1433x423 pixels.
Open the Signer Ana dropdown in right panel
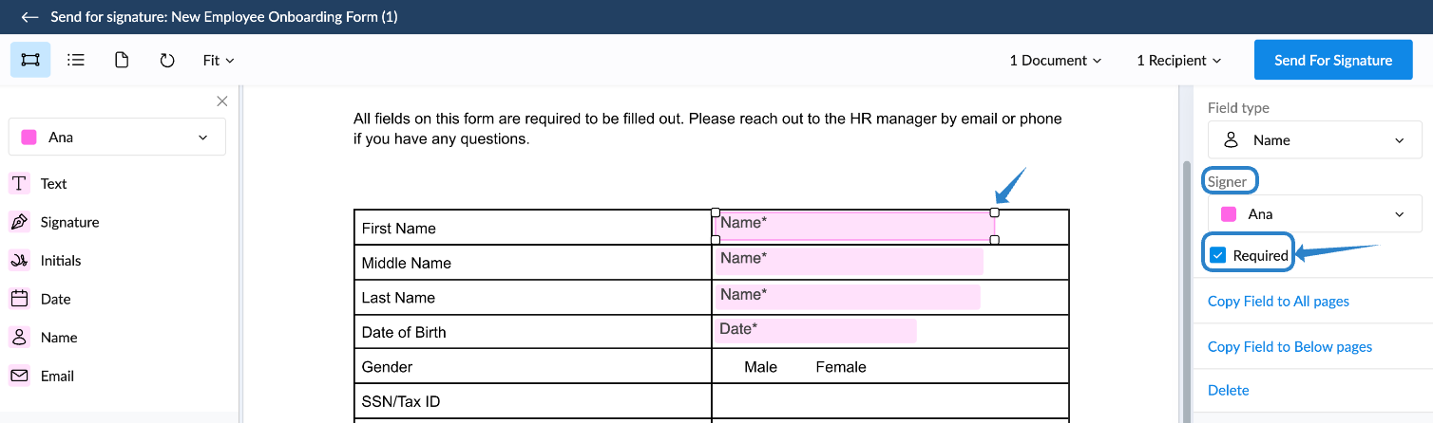(1315, 214)
